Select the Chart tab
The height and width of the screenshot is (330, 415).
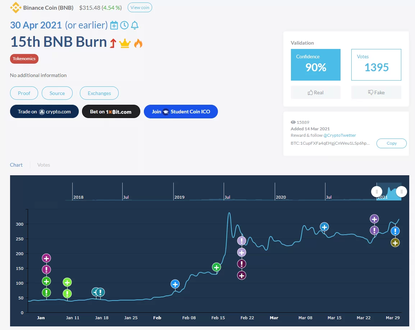[16, 165]
